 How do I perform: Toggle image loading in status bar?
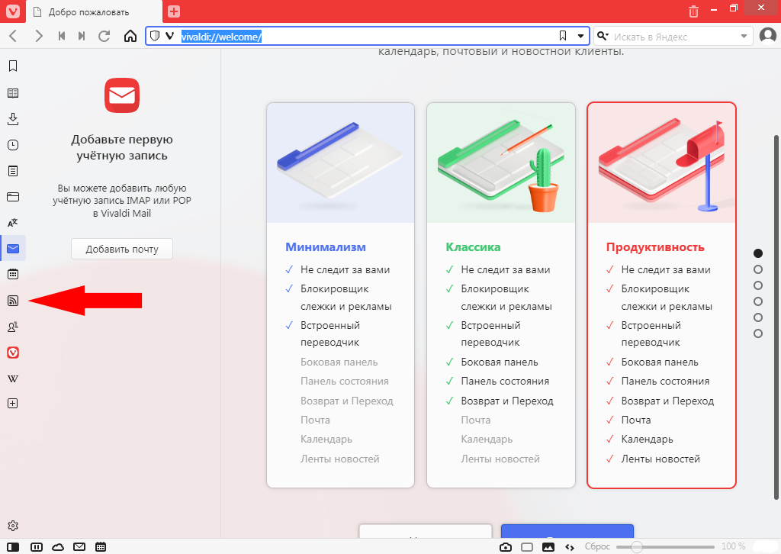pos(548,546)
